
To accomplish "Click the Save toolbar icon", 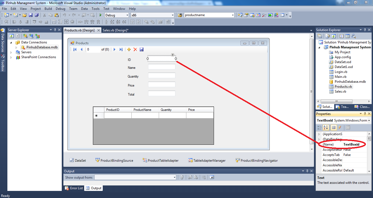I will (31, 15).
